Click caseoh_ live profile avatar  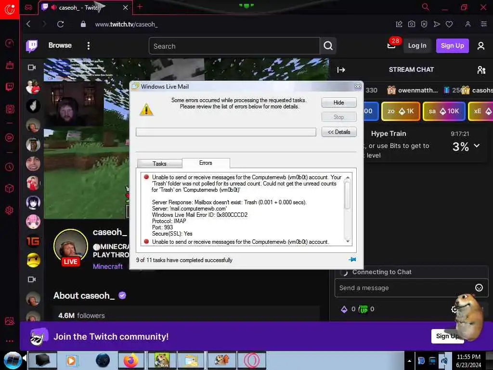(71, 246)
